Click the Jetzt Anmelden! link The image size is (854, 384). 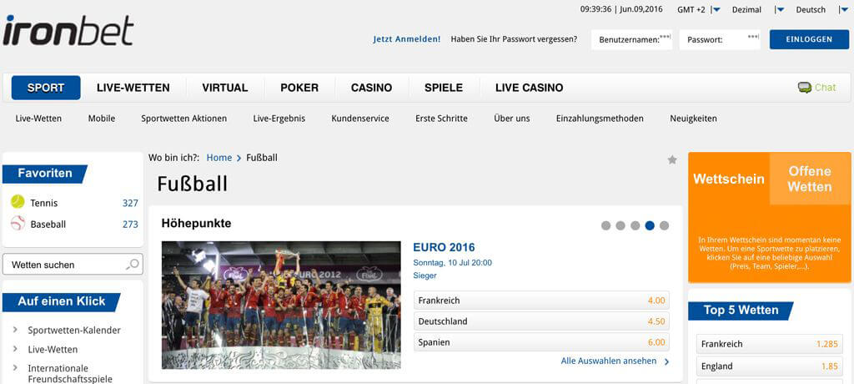coord(407,39)
